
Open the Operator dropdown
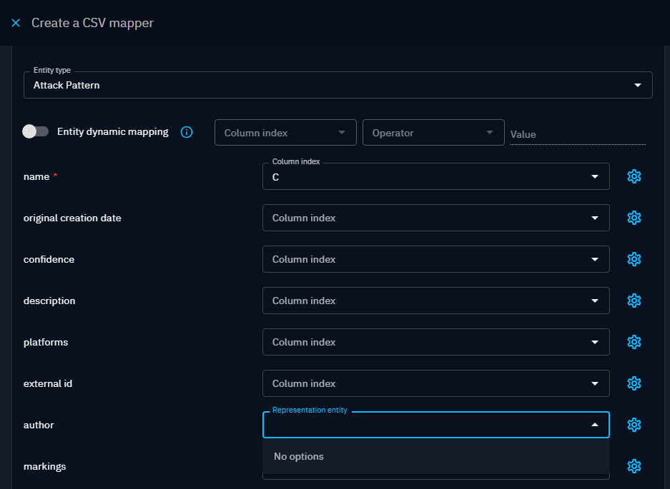tap(433, 133)
